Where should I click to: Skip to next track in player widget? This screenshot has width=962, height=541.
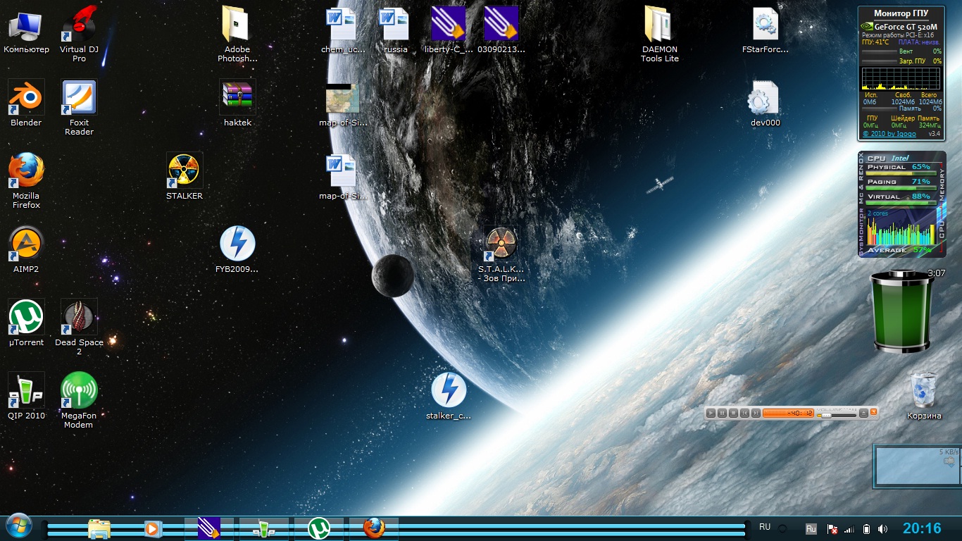[x=756, y=413]
